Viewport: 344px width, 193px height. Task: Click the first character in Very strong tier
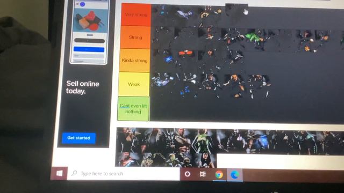pyautogui.click(x=163, y=15)
